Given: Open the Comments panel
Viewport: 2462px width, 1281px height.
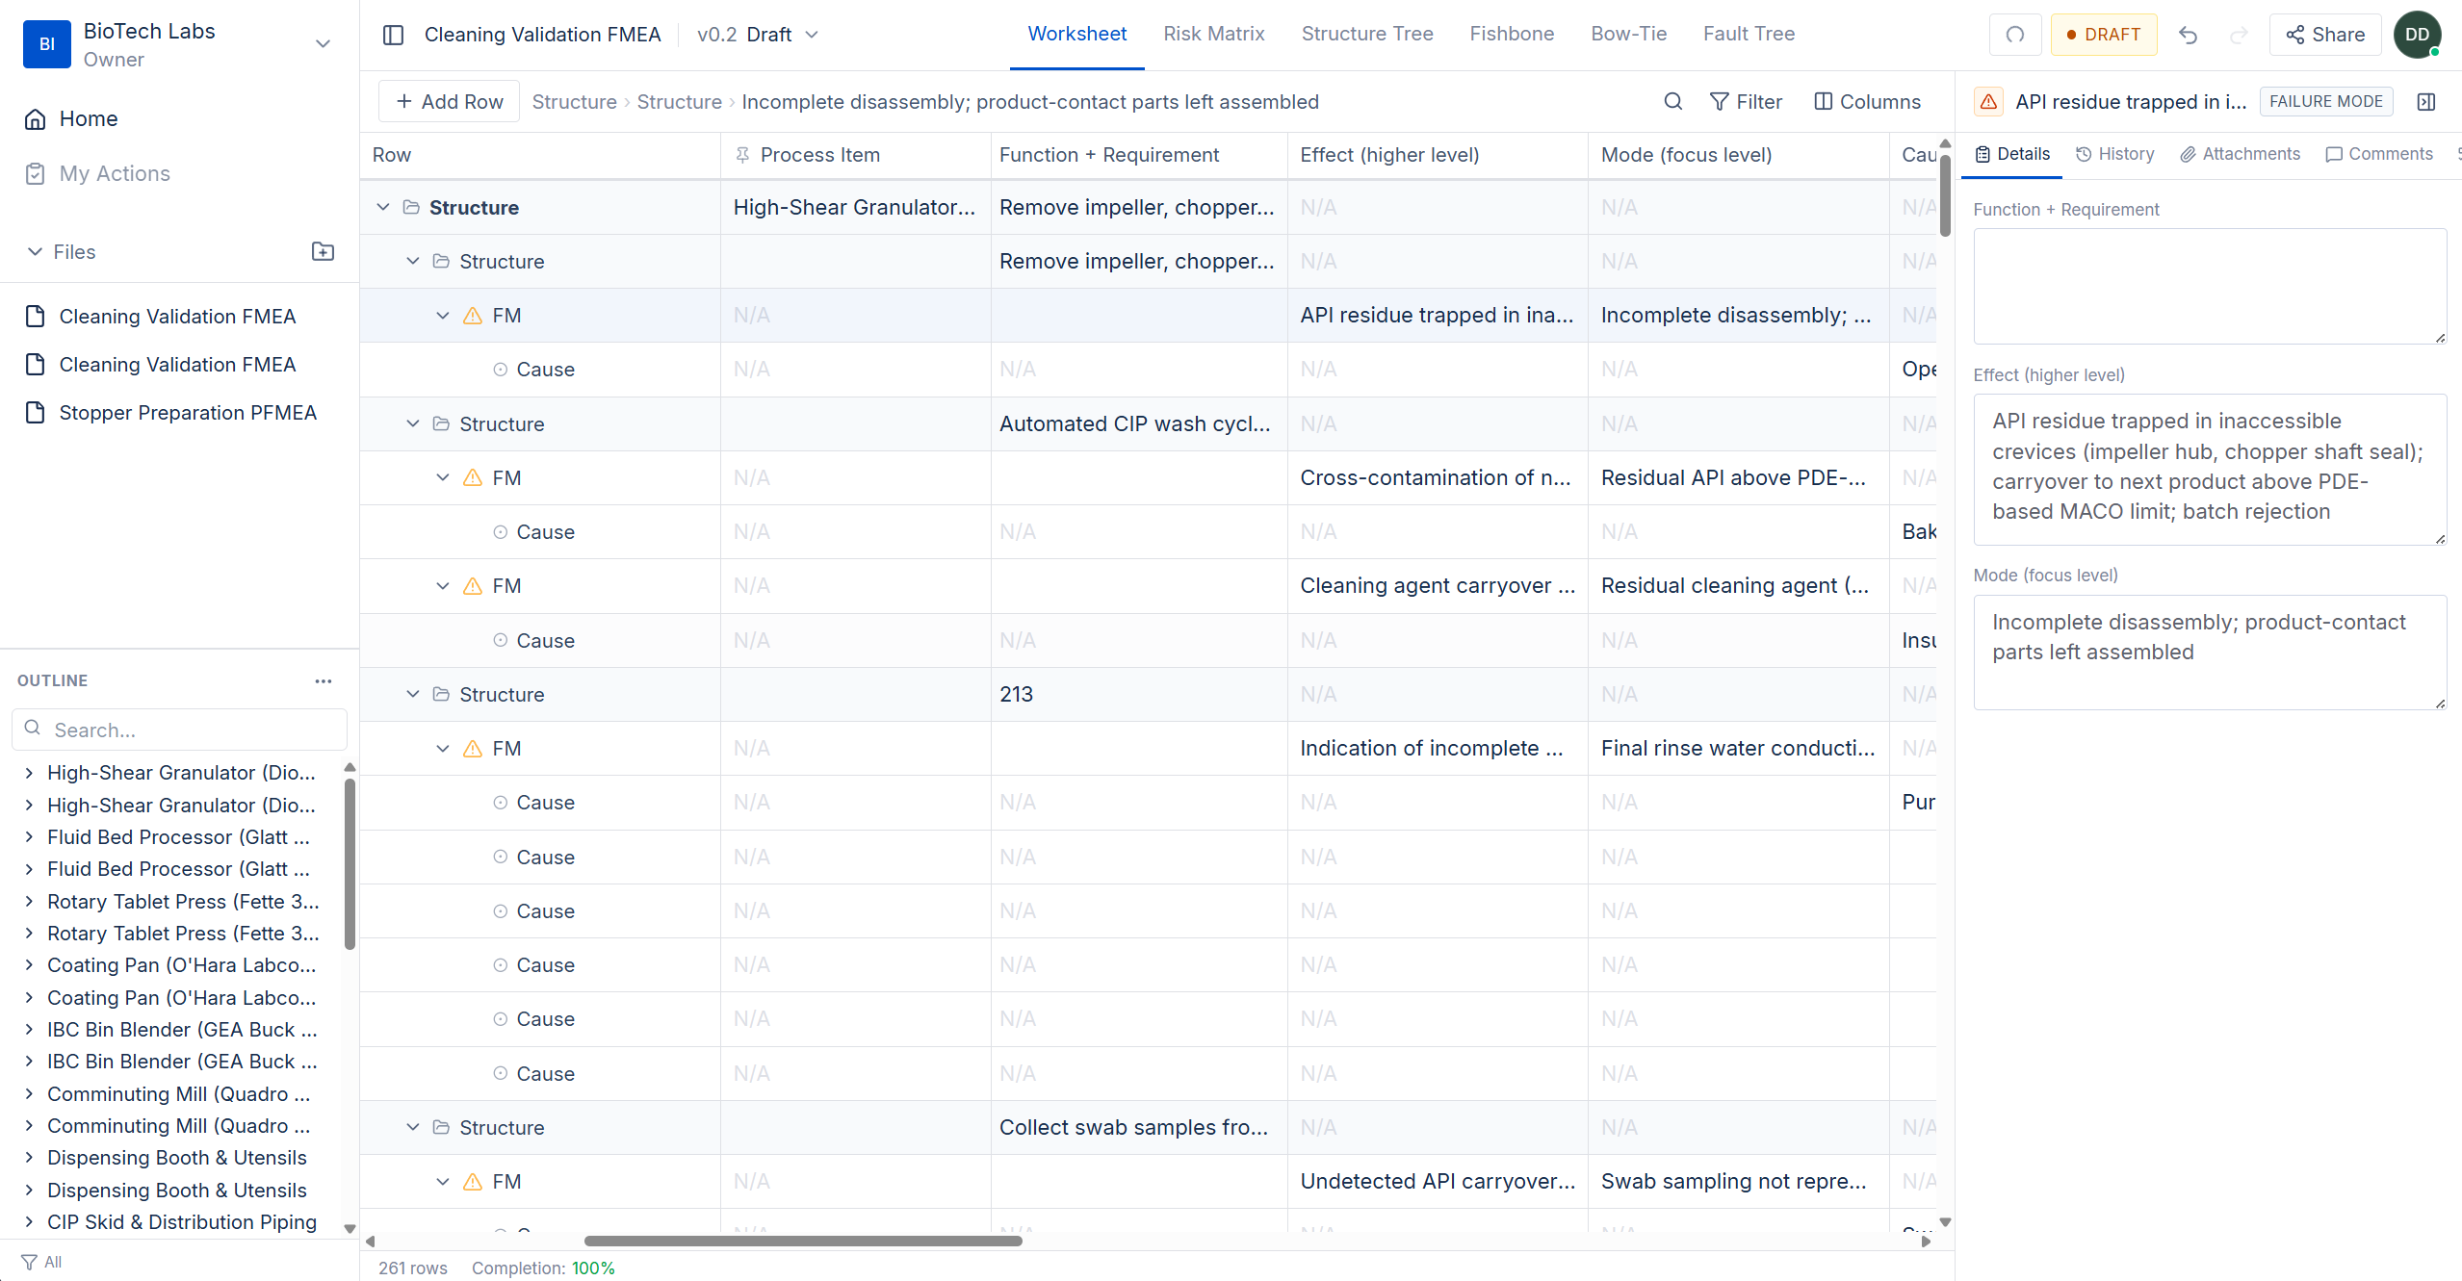Looking at the screenshot, I should pos(2378,153).
